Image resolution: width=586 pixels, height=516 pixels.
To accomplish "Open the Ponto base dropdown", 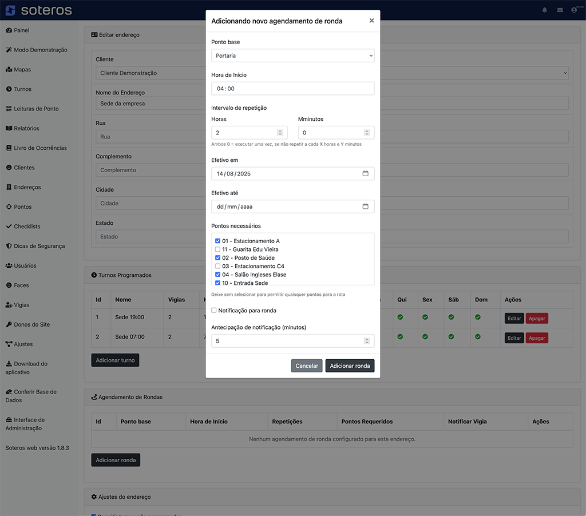I will (292, 55).
